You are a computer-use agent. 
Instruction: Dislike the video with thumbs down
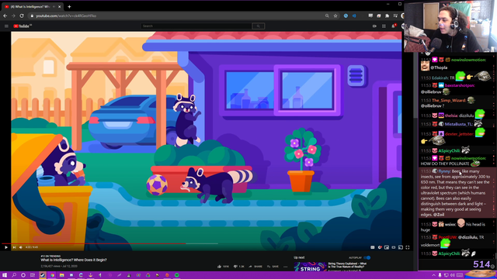tap(238, 267)
